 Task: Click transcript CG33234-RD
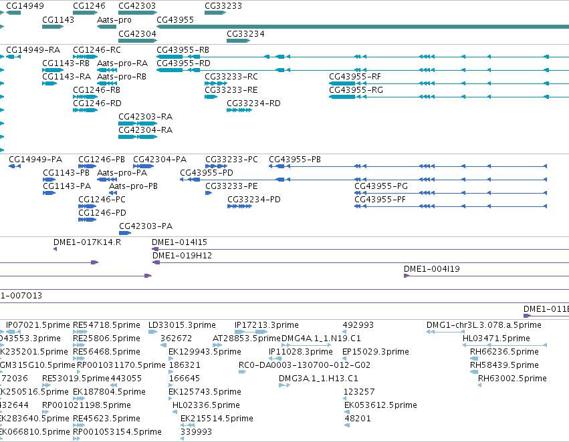[253, 103]
